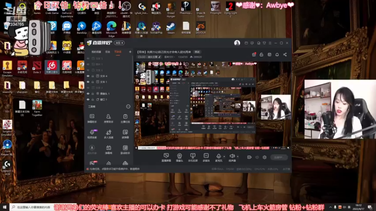
Task: Open the Dota 2 desktop shortcut
Action: click(x=37, y=67)
